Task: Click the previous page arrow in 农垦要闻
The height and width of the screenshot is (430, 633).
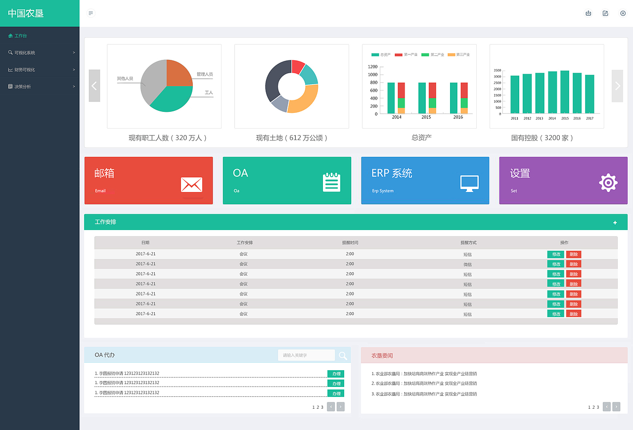Action: click(607, 407)
